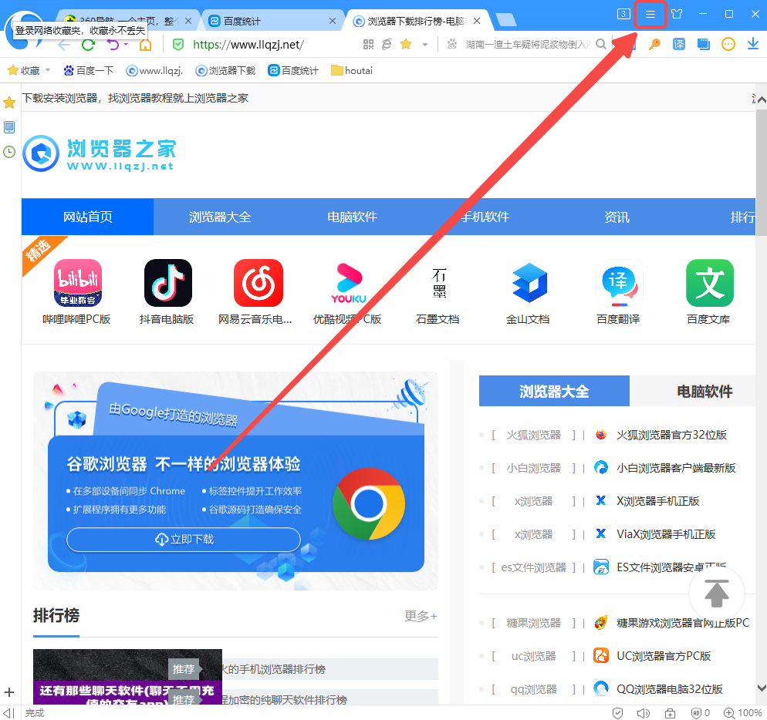Open the 更多+ link beside 排行榜
The height and width of the screenshot is (720, 767).
click(x=421, y=616)
